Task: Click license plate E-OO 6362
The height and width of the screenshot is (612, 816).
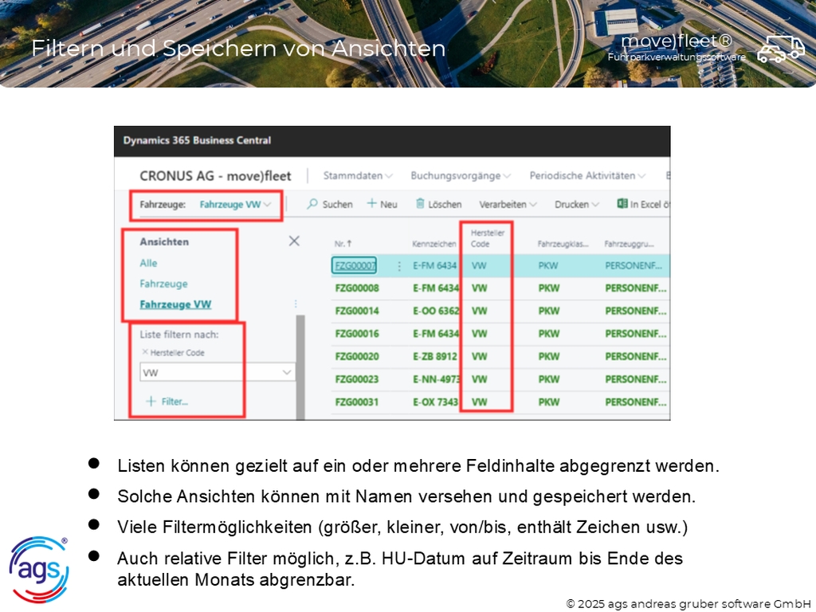Action: point(436,312)
